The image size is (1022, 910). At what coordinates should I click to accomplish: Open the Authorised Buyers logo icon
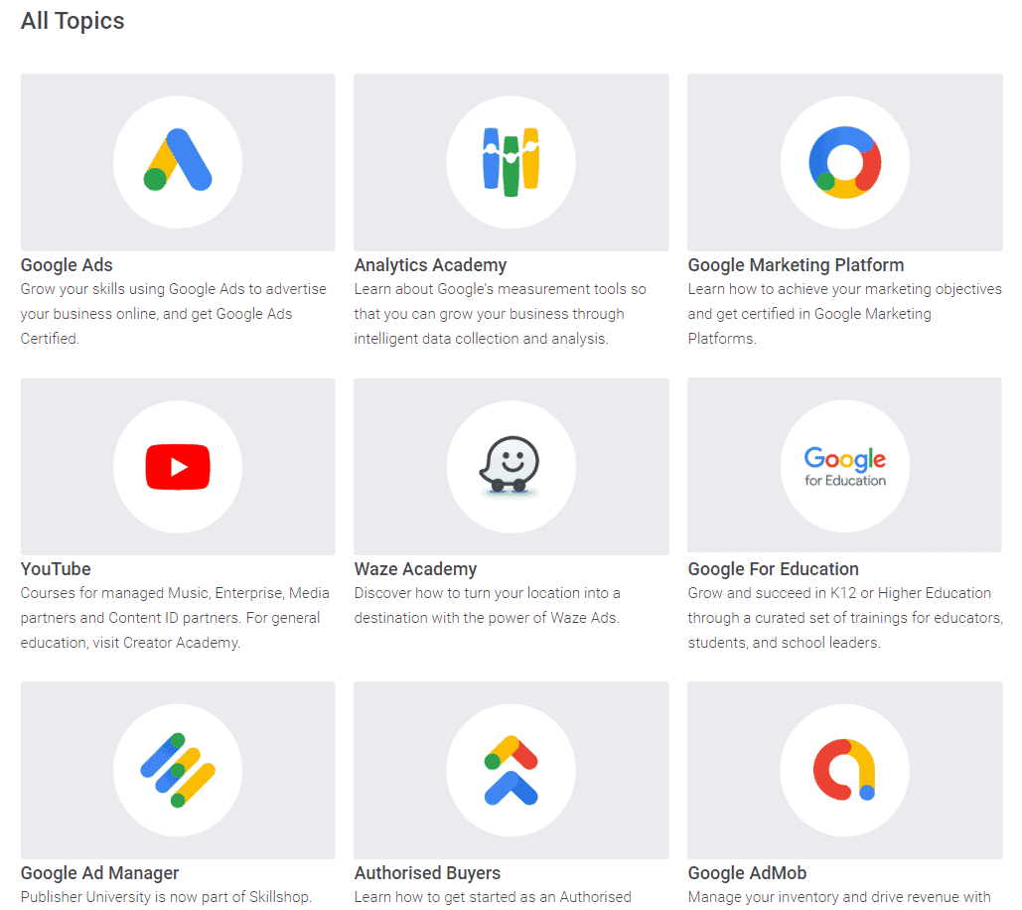(511, 770)
